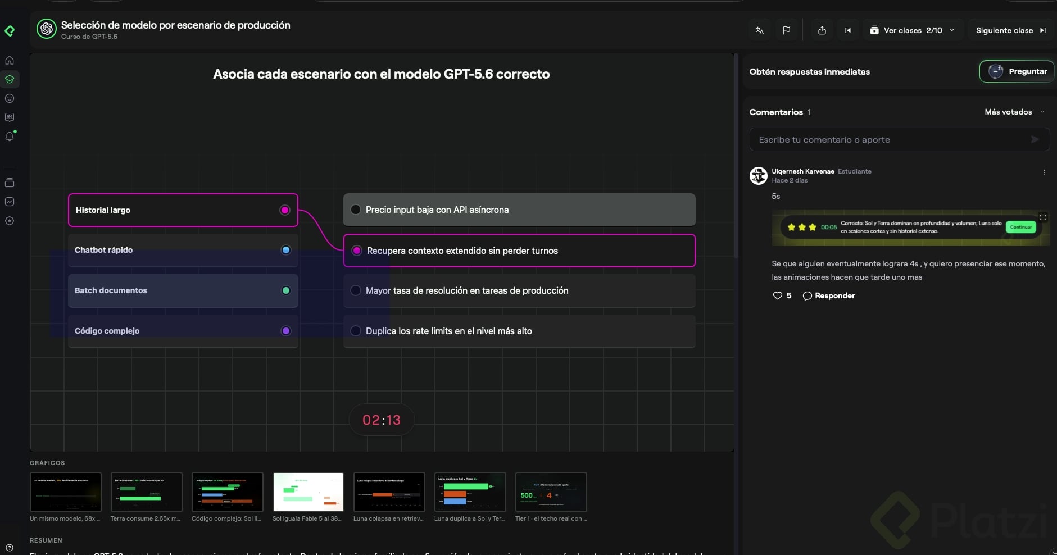1057x555 pixels.
Task: Select 'Duplica los rate limits' connector dot
Action: (x=356, y=331)
